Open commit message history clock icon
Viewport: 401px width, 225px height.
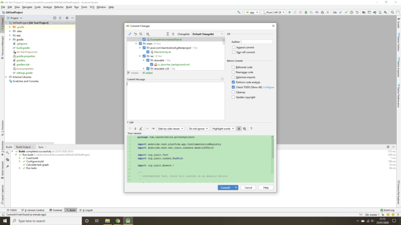(222, 79)
